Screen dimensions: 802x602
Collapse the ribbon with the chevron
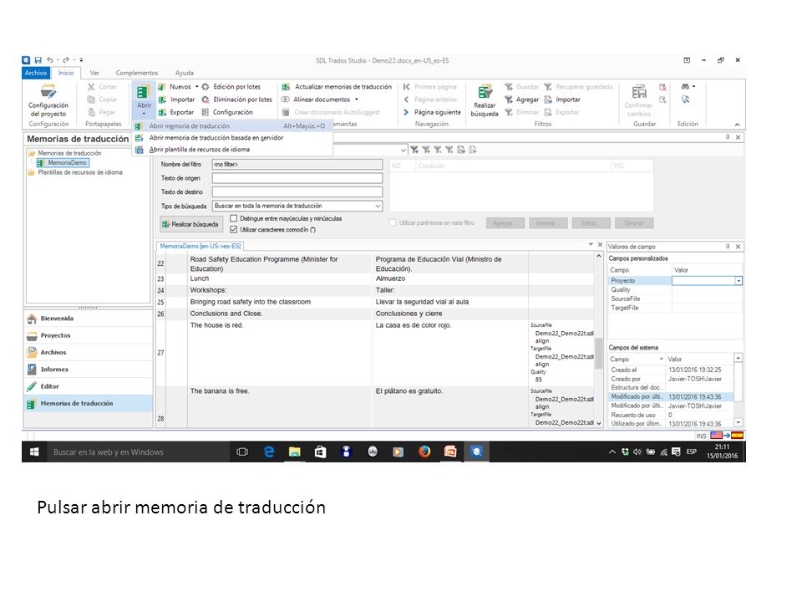point(737,125)
